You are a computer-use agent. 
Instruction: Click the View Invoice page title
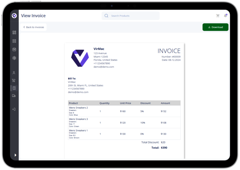point(33,16)
